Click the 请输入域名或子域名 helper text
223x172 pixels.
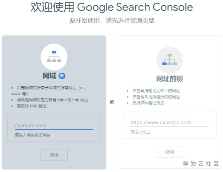pyautogui.click(x=32, y=135)
